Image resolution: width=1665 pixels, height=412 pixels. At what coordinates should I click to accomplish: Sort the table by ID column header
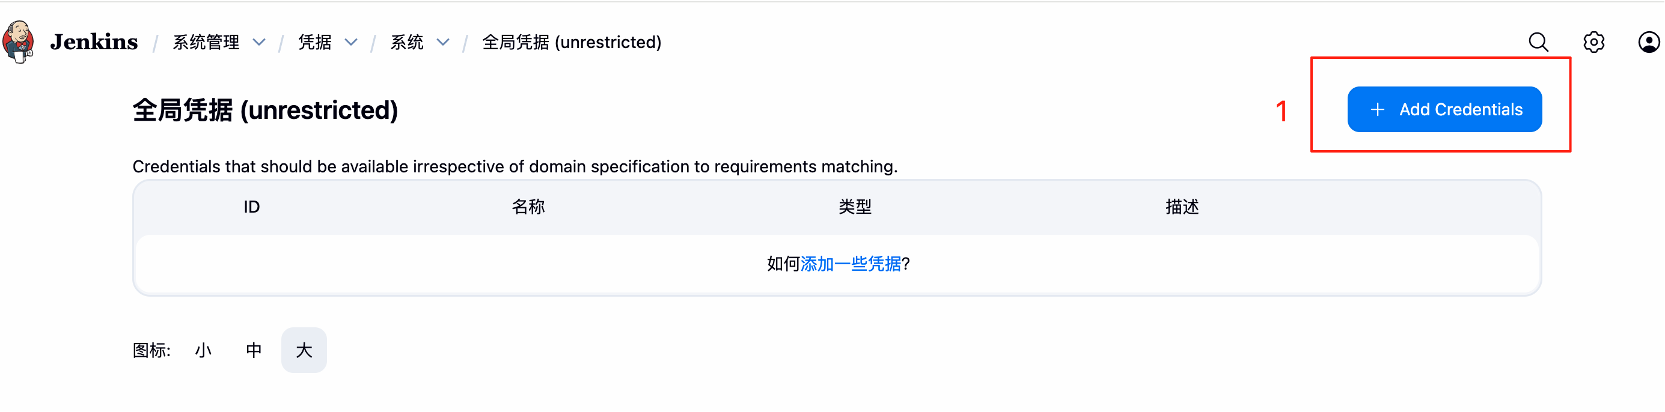pyautogui.click(x=251, y=207)
